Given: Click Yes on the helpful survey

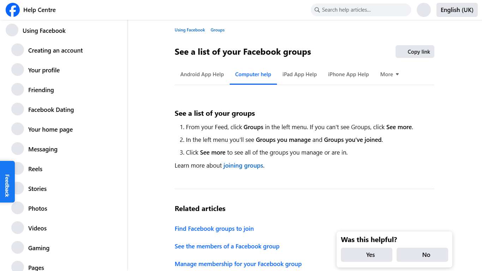Looking at the screenshot, I should pos(366,254).
